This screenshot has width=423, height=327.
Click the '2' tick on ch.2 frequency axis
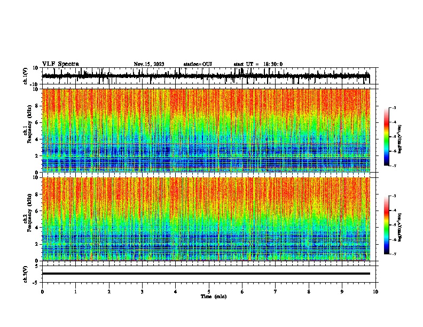(x=37, y=244)
